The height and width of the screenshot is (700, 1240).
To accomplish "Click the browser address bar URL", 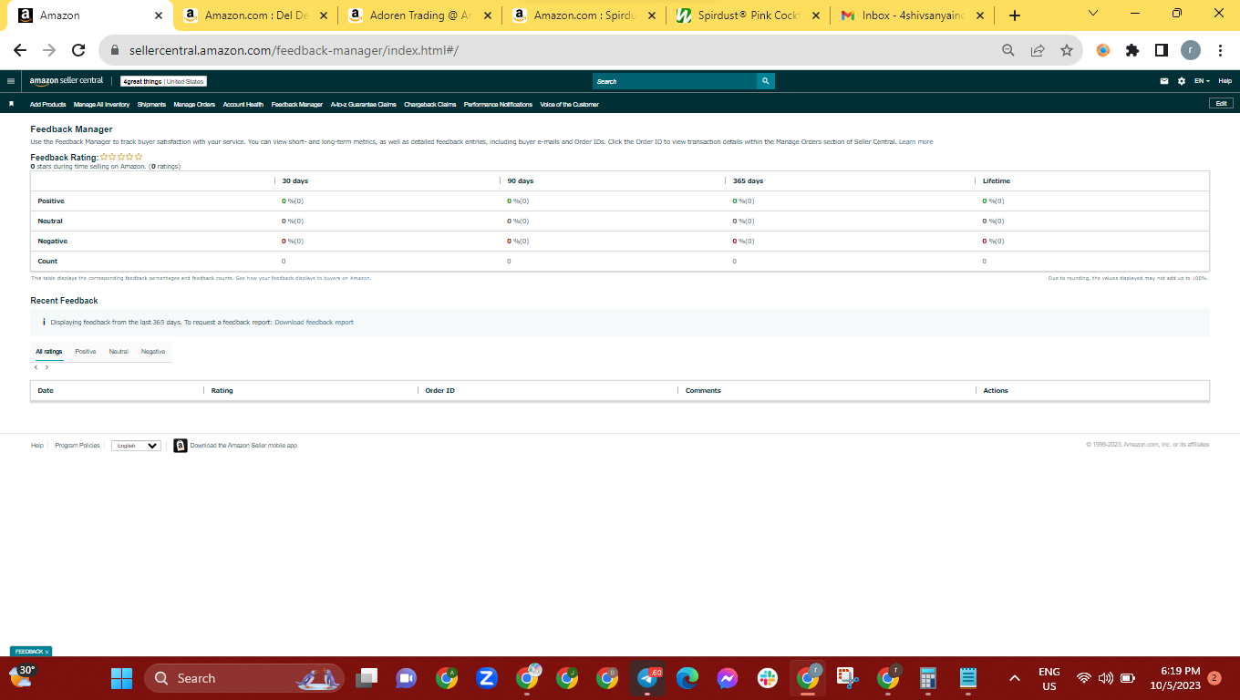I will pos(292,50).
